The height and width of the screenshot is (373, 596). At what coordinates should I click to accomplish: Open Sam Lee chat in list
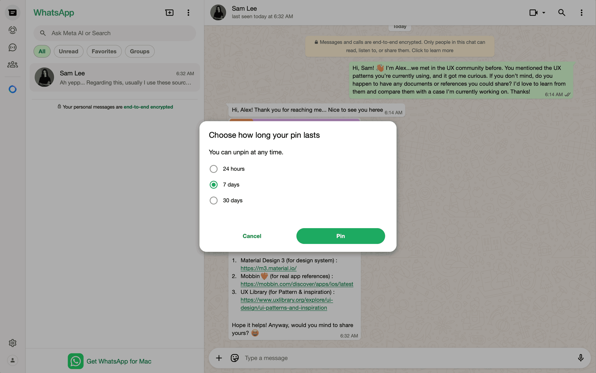[x=115, y=77]
